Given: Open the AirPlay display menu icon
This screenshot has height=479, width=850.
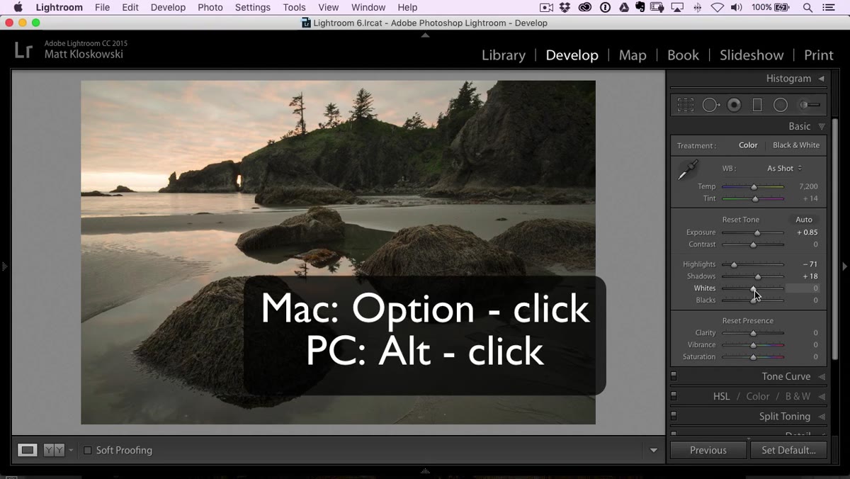Looking at the screenshot, I should [677, 7].
